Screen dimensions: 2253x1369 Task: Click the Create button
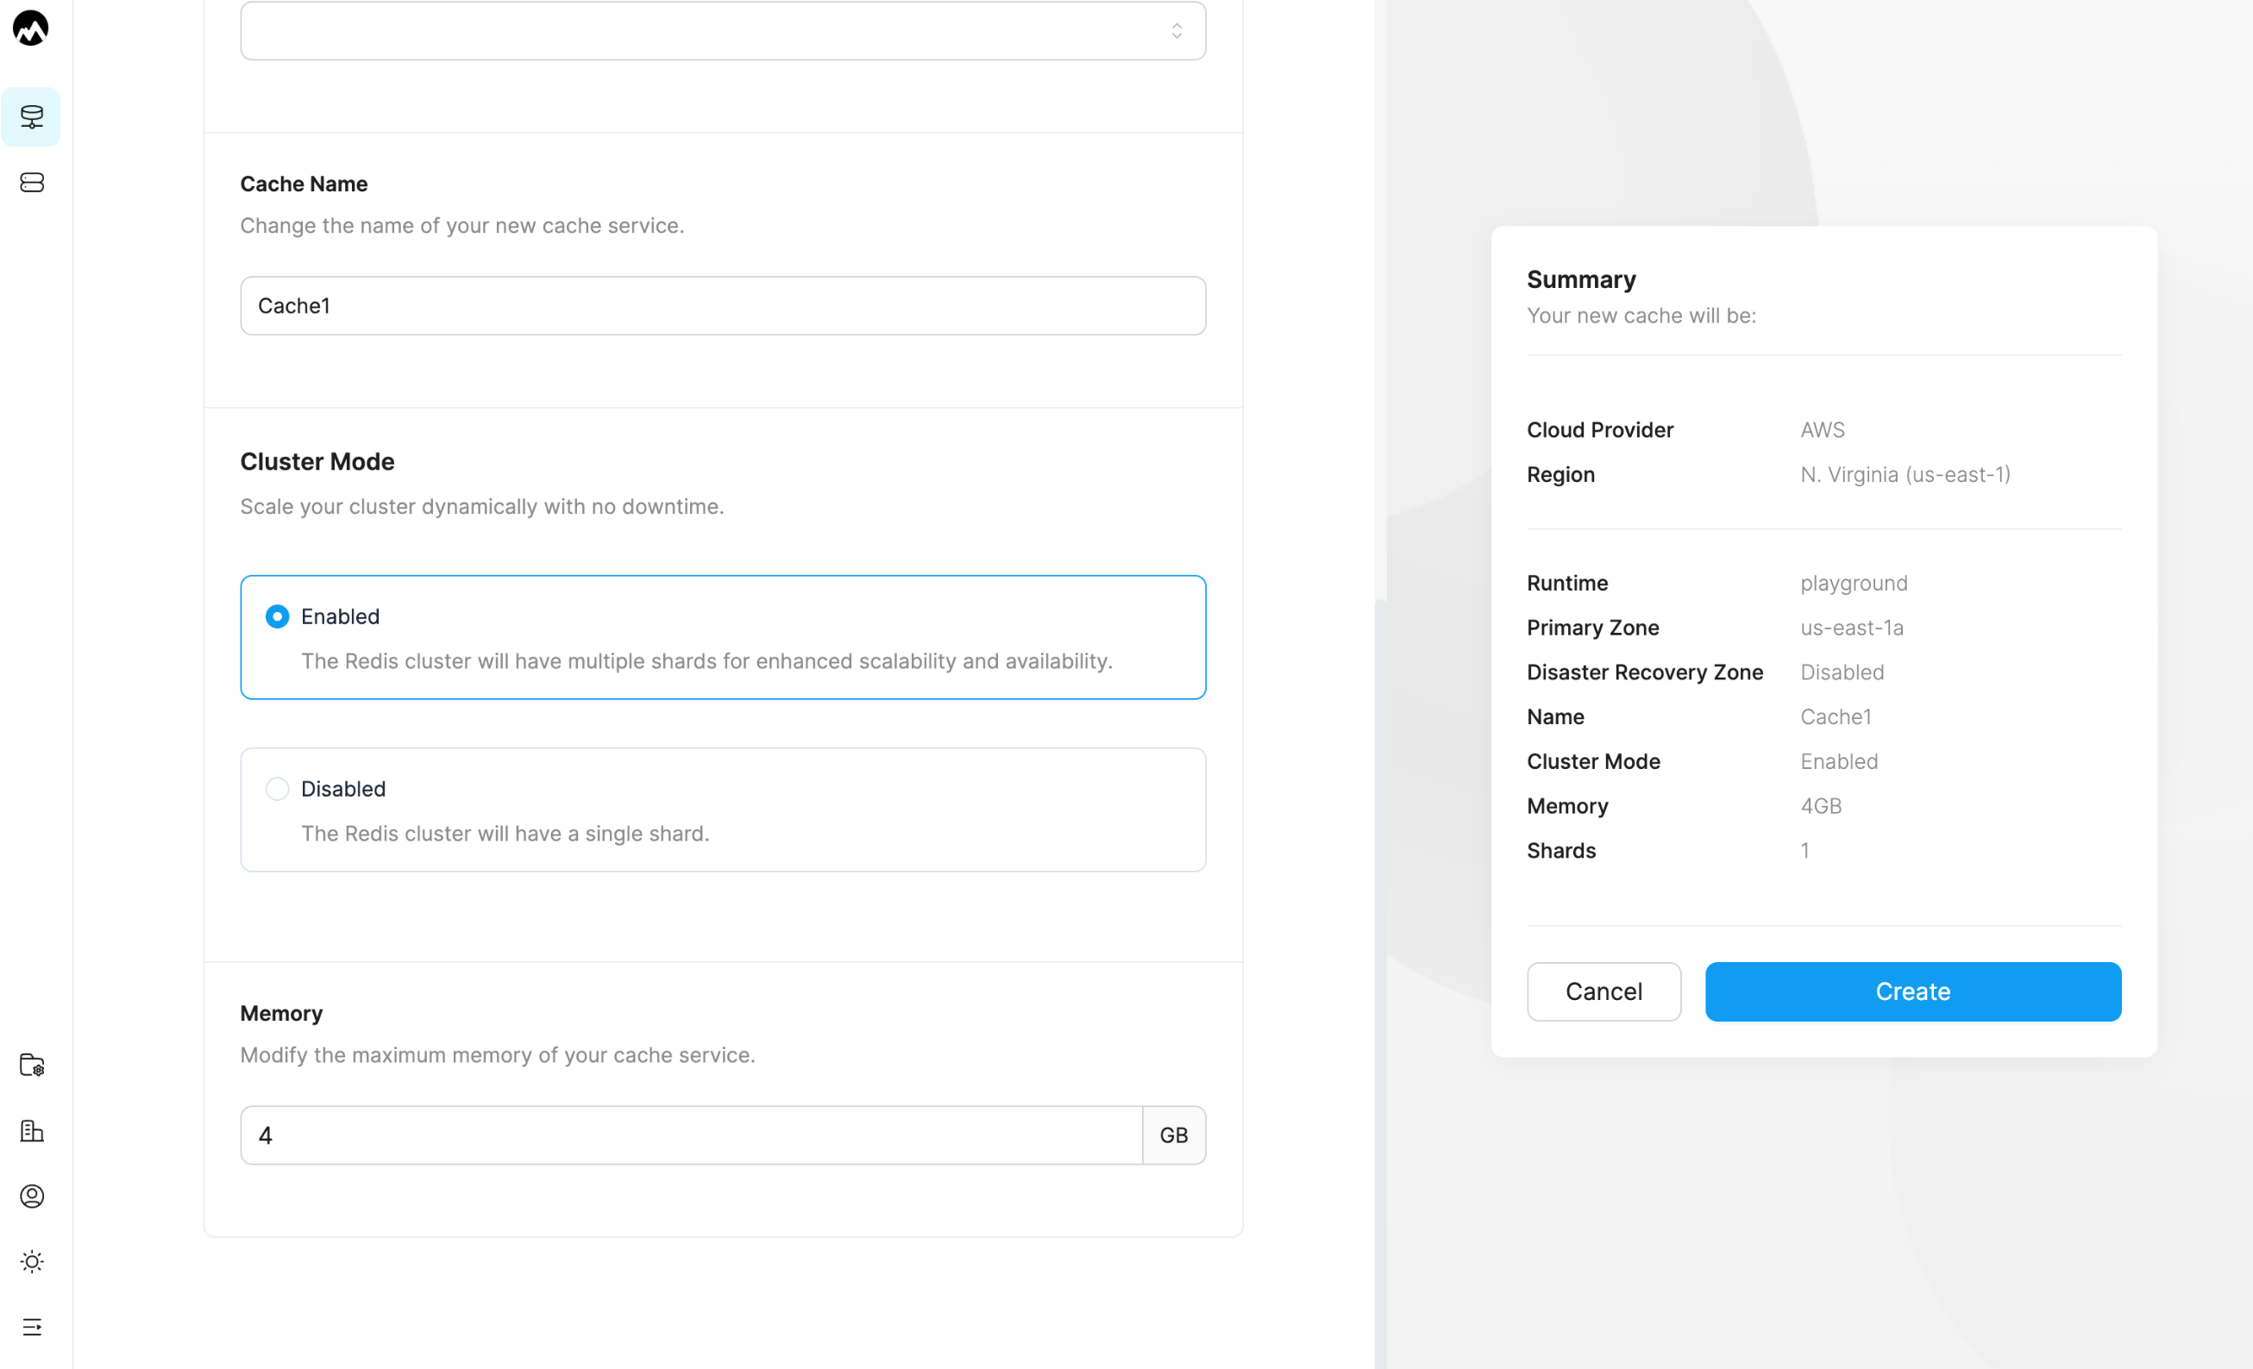click(x=1913, y=991)
